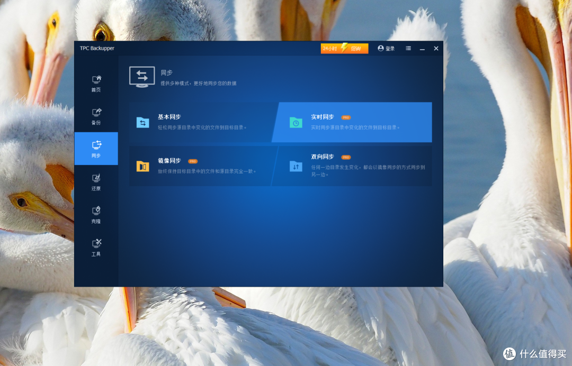
Task: Click the 还原 label in sidebar
Action: click(96, 188)
